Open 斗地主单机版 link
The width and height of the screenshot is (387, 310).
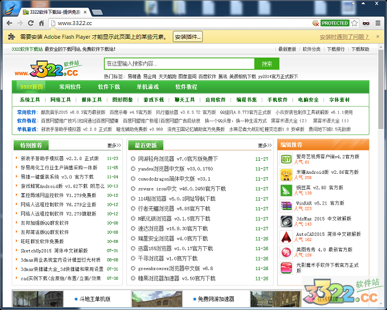pos(95,299)
